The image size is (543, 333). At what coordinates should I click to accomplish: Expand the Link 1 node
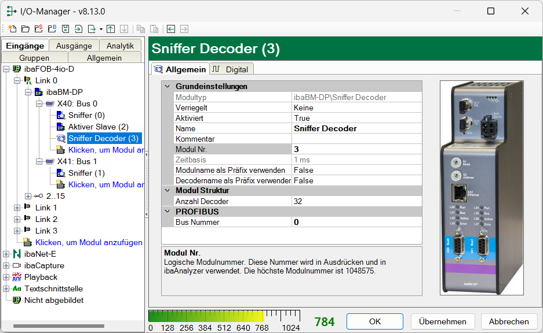[x=17, y=208]
